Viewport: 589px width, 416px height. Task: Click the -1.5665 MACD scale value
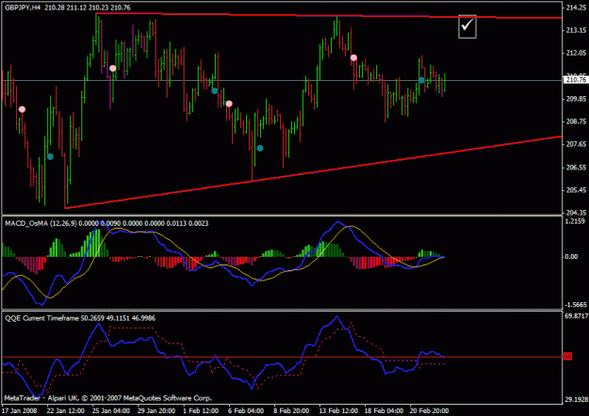pyautogui.click(x=576, y=305)
